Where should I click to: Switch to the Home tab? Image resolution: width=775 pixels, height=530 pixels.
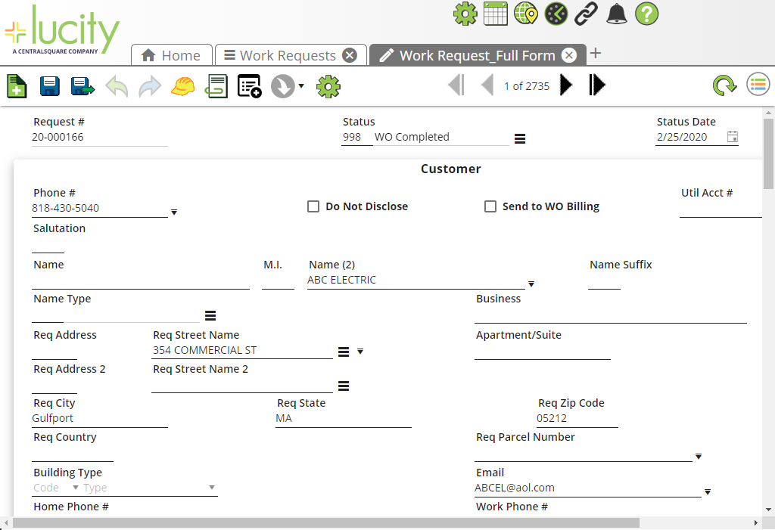coord(171,54)
